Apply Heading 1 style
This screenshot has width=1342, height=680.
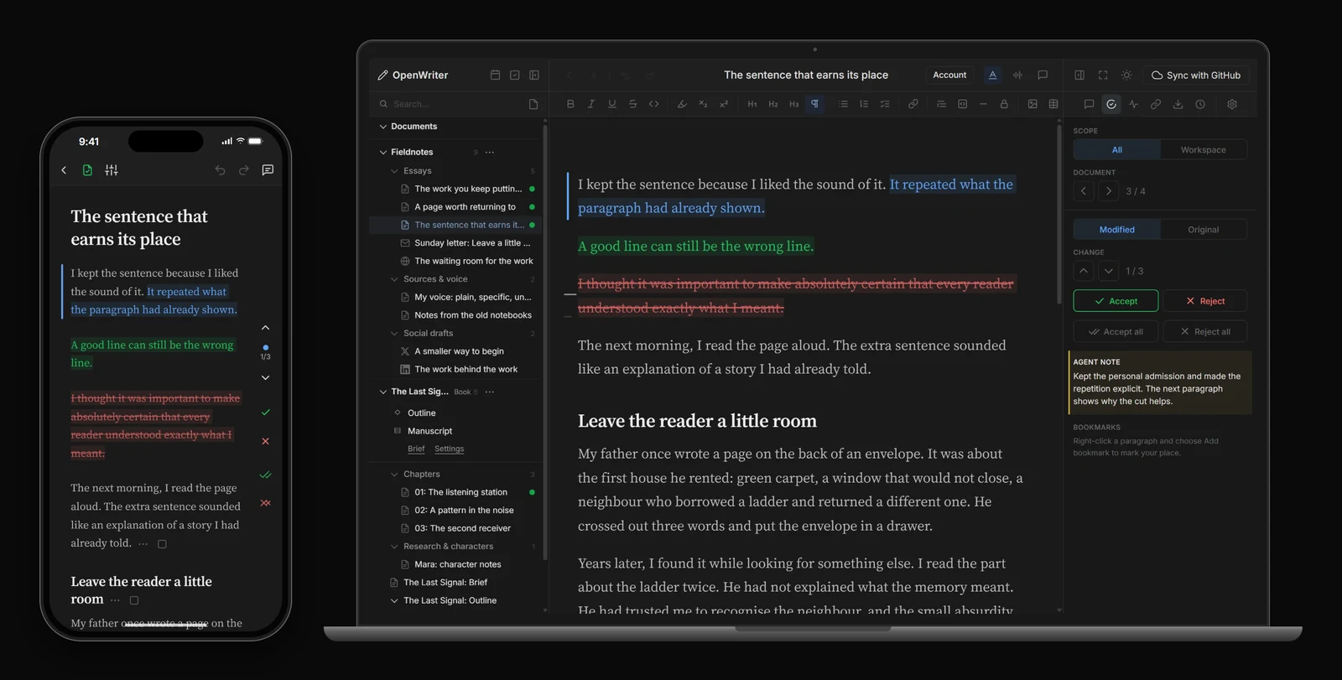click(752, 104)
